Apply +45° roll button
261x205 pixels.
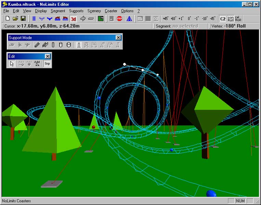tap(166, 18)
